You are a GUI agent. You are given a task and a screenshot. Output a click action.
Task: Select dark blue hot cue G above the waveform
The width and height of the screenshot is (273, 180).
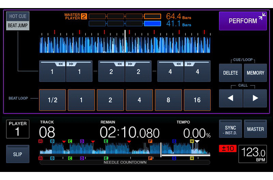(174, 141)
